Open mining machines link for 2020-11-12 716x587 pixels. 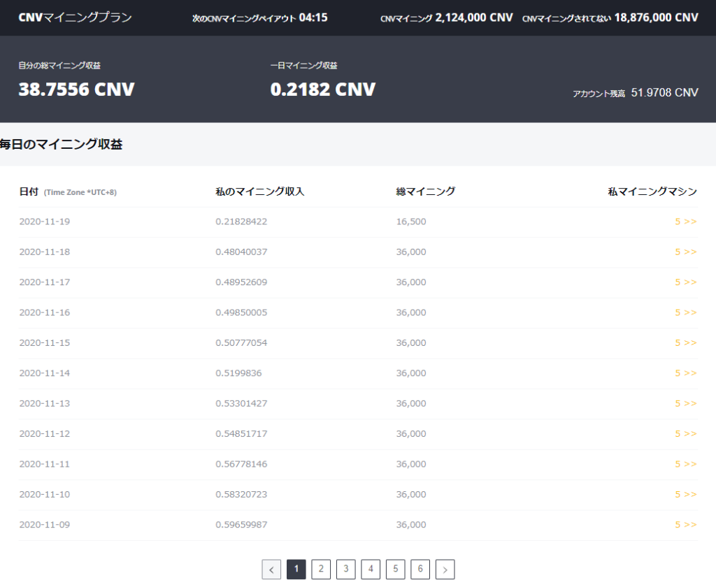(686, 434)
